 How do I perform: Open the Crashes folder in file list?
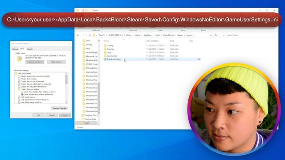point(110,49)
